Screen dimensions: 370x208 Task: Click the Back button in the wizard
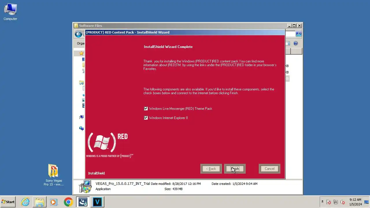tap(211, 169)
